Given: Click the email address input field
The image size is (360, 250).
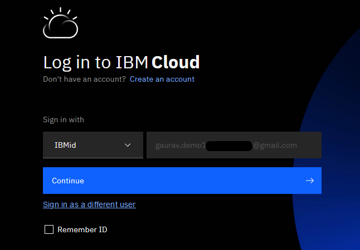Looking at the screenshot, I should [x=234, y=145].
